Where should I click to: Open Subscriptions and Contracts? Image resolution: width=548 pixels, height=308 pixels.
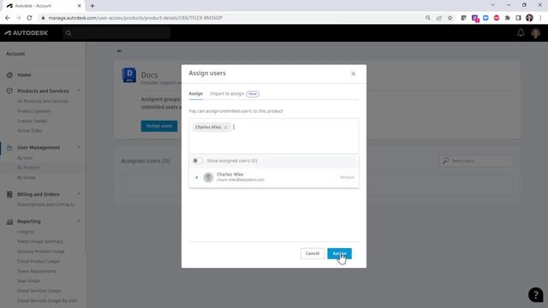coord(45,204)
